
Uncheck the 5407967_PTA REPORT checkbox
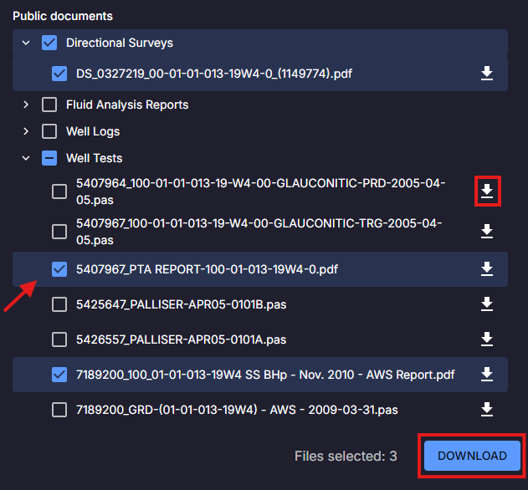pos(59,269)
